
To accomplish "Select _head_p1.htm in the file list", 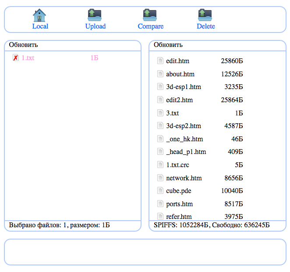I will (x=186, y=152).
